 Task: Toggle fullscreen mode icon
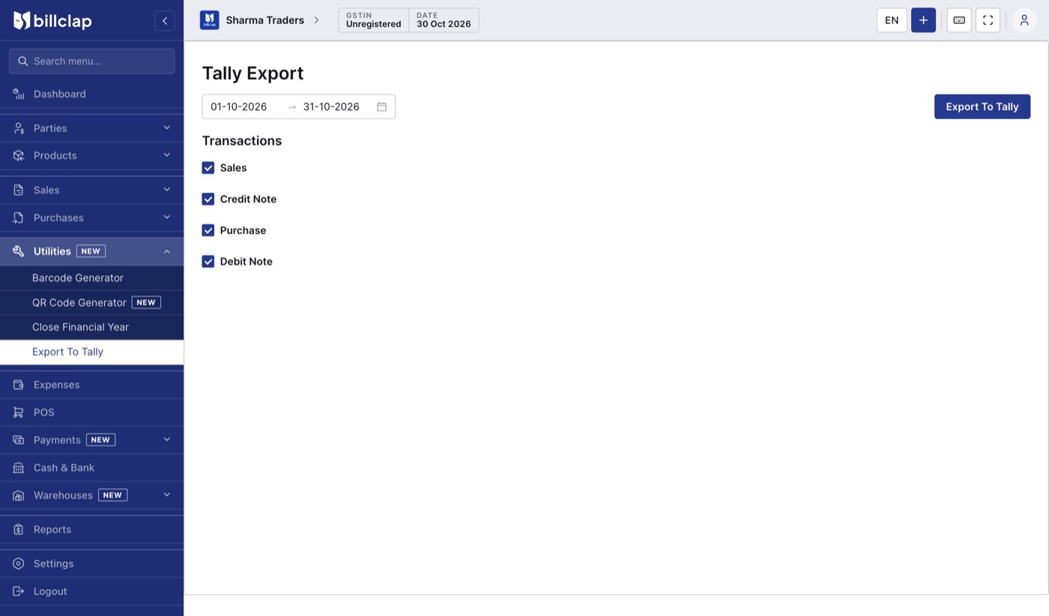click(x=988, y=20)
